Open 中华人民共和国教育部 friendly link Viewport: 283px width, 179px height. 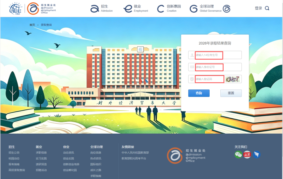click(135, 152)
